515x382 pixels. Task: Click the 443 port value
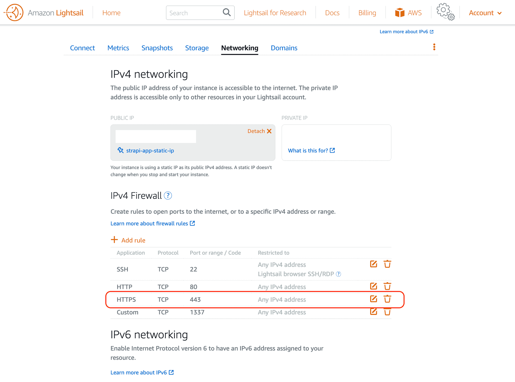(195, 299)
